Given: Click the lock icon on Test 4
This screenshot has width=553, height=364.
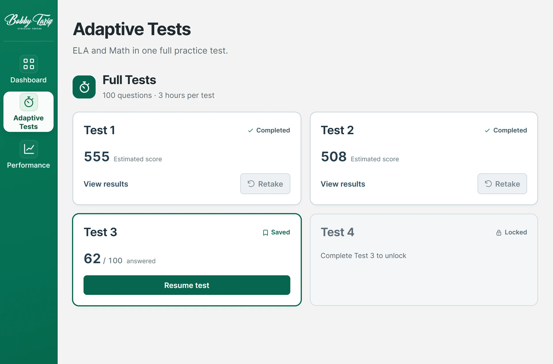Looking at the screenshot, I should tap(499, 232).
